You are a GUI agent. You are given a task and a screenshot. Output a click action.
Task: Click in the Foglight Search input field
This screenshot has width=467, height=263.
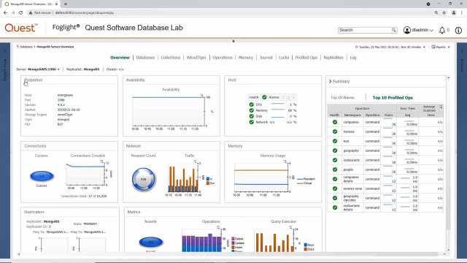(x=365, y=30)
